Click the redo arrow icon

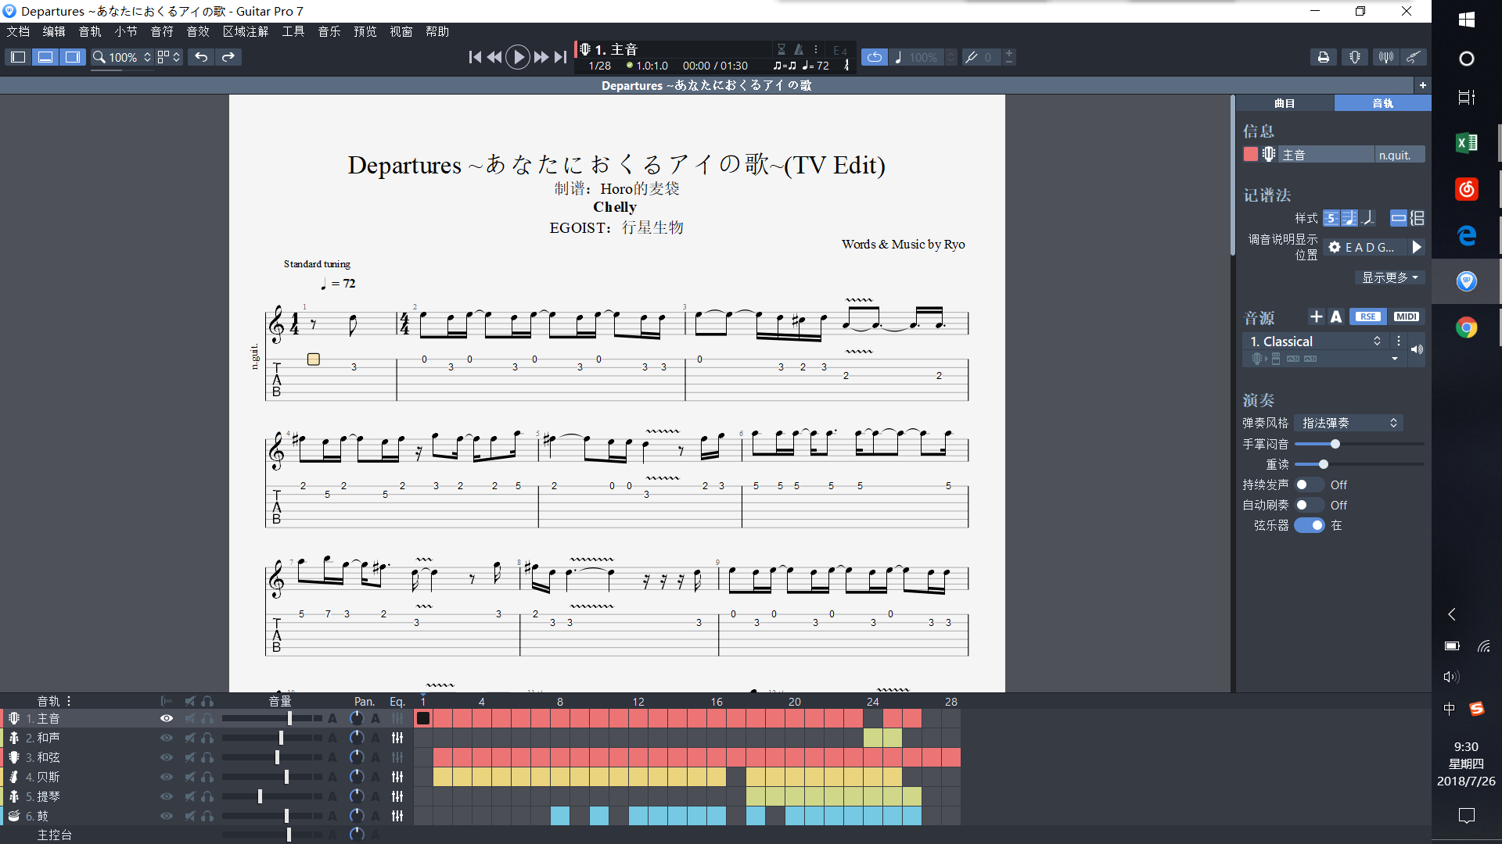pos(228,57)
